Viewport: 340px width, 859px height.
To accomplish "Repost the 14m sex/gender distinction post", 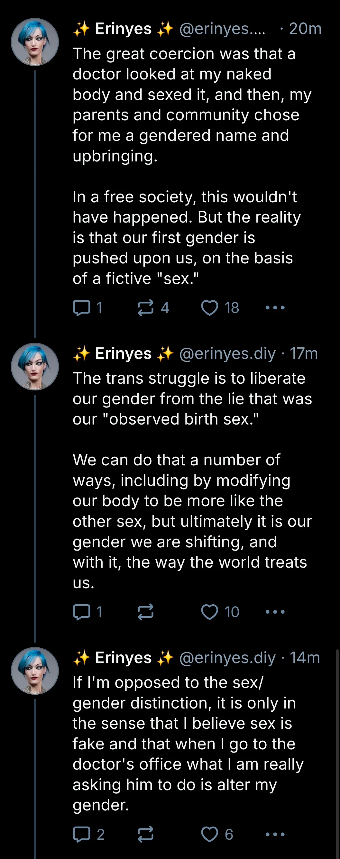I will (x=146, y=834).
